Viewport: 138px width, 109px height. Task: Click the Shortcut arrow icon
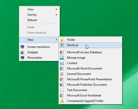(62, 45)
